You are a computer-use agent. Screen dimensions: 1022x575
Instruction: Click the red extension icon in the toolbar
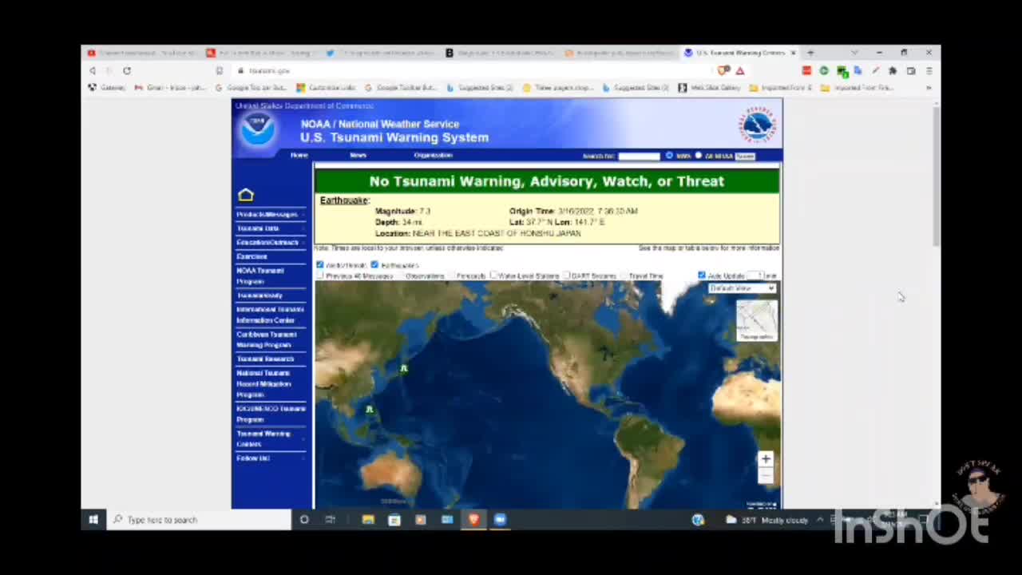pos(806,70)
